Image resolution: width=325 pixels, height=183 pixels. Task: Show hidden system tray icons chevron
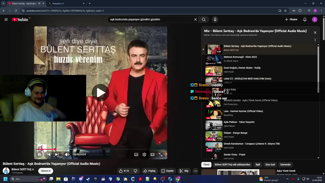(x=287, y=179)
